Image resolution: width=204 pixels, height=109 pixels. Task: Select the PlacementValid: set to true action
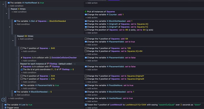(110, 42)
